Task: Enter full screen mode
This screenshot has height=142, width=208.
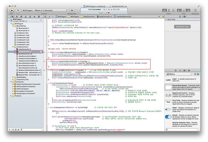Action: click(198, 6)
